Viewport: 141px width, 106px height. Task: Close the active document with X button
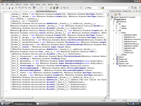click(107, 11)
